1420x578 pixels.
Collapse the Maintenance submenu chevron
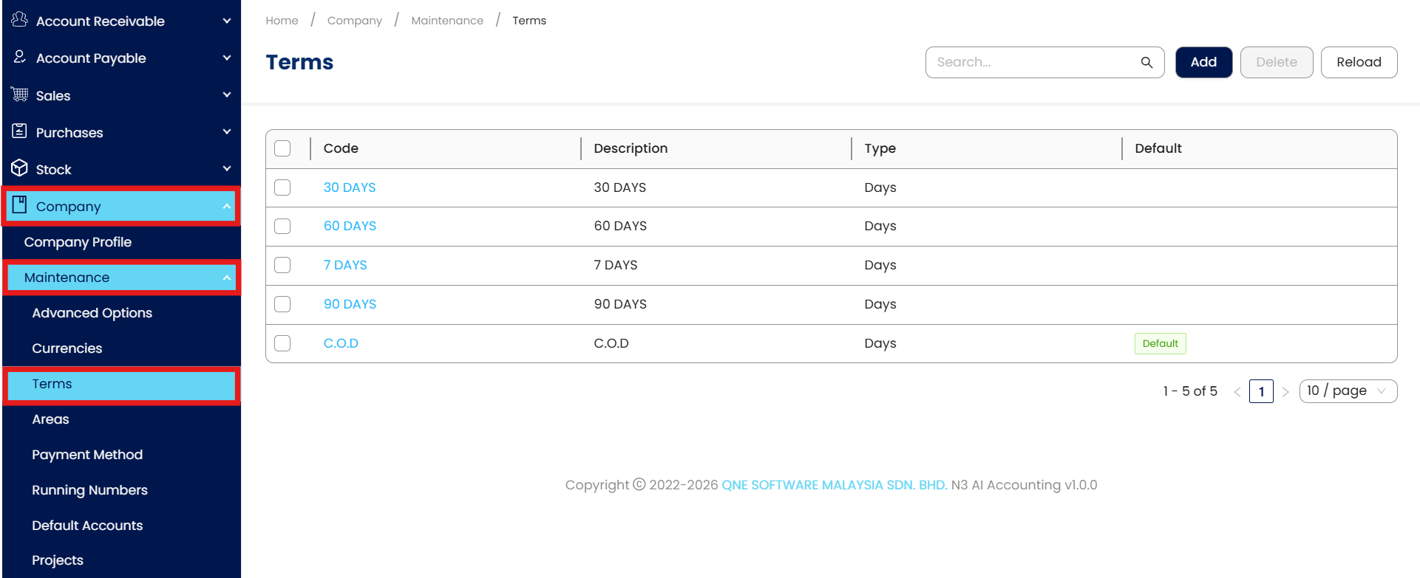click(x=227, y=278)
